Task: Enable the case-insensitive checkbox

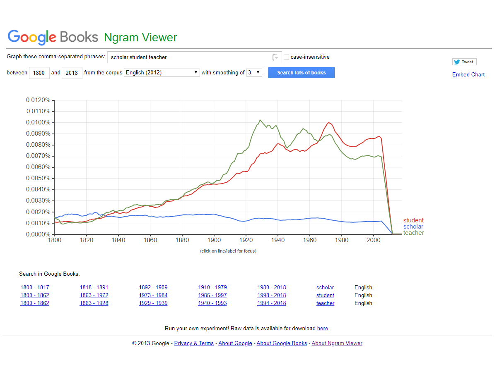Action: pyautogui.click(x=286, y=57)
